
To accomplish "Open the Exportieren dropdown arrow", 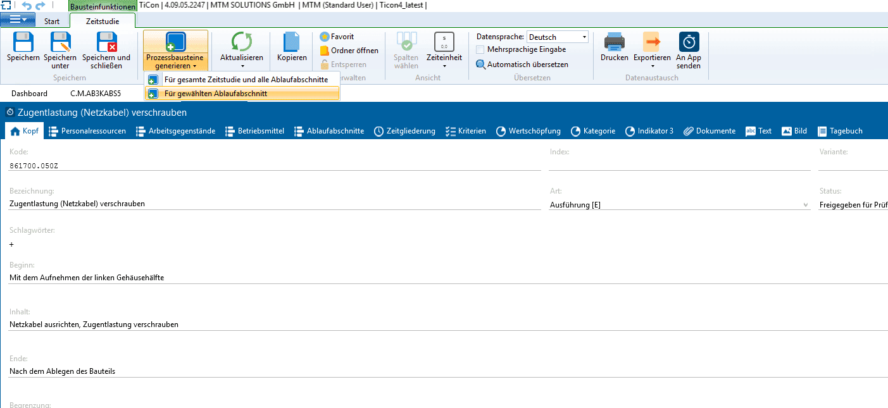I will (x=652, y=66).
